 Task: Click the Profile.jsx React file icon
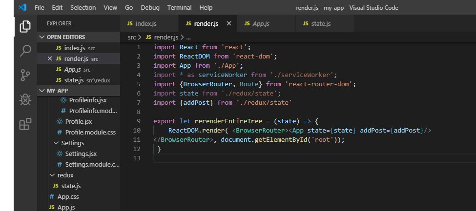tap(60, 121)
